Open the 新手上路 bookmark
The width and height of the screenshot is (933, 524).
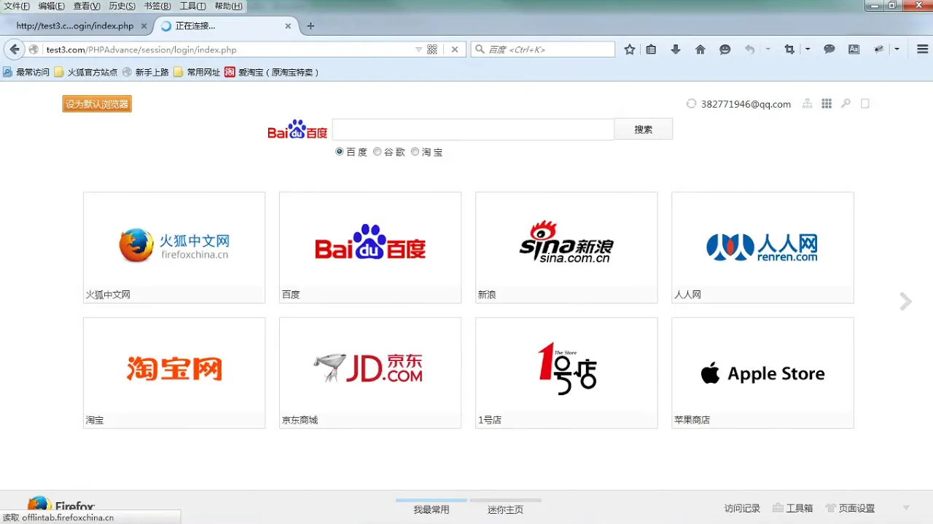[x=145, y=72]
